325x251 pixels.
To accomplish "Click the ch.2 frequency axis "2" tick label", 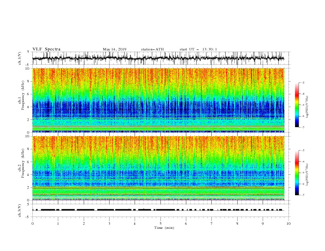I will point(29,187).
